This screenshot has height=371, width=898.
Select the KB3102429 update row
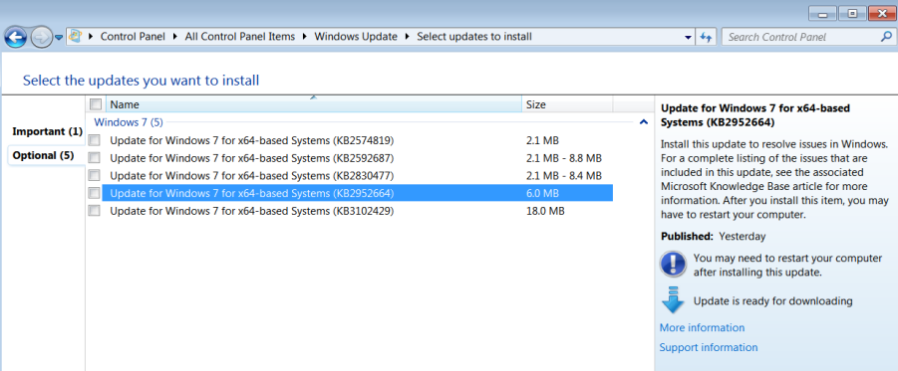[x=358, y=211]
